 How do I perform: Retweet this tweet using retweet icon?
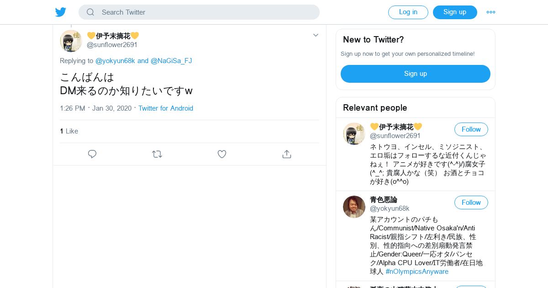pyautogui.click(x=157, y=154)
